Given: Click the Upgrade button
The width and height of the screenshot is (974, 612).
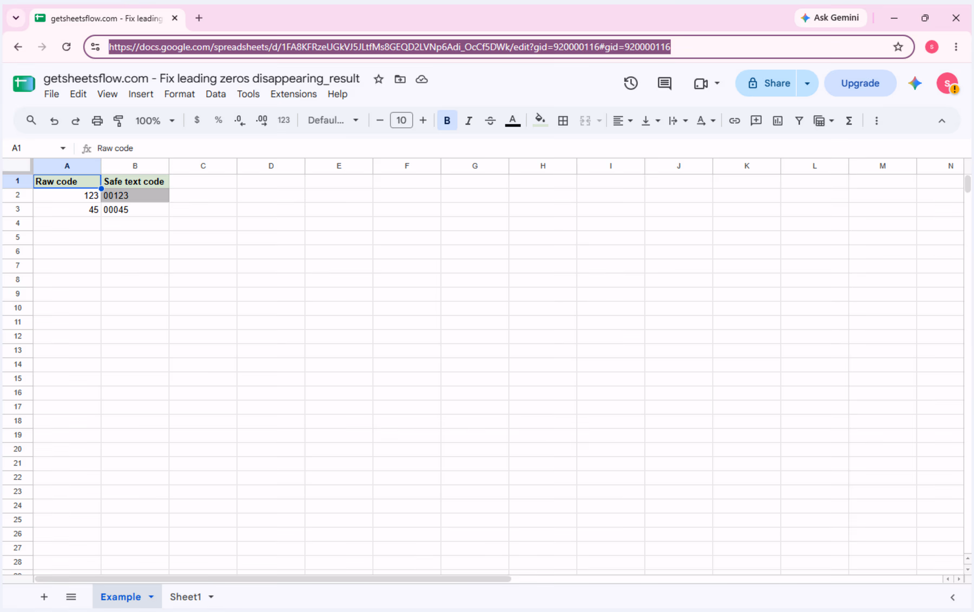Looking at the screenshot, I should click(x=860, y=83).
